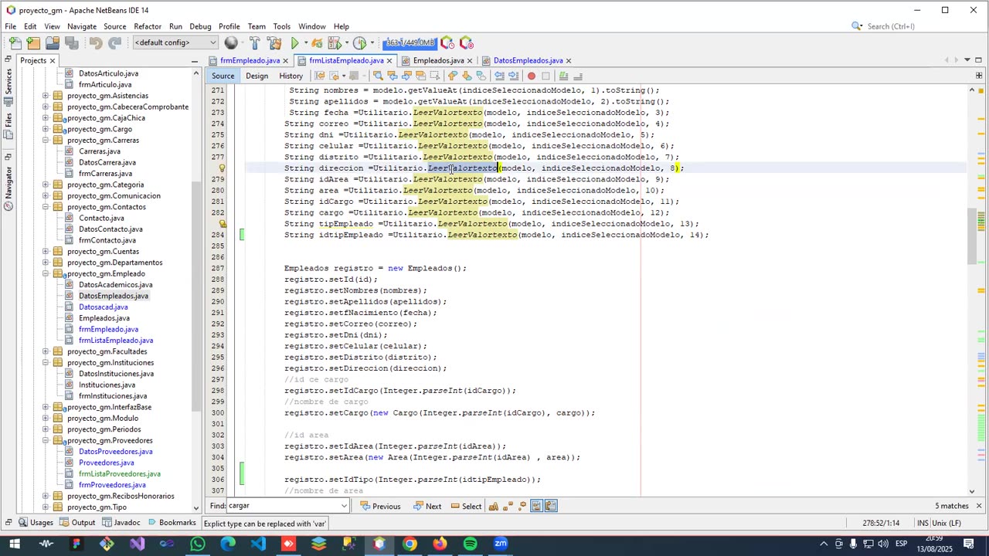The width and height of the screenshot is (989, 556).
Task: Click the New Project toolbar icon
Action: 34,43
